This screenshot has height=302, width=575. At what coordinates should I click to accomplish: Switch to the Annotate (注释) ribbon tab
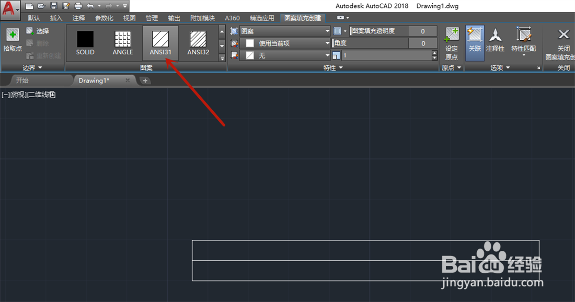(78, 18)
